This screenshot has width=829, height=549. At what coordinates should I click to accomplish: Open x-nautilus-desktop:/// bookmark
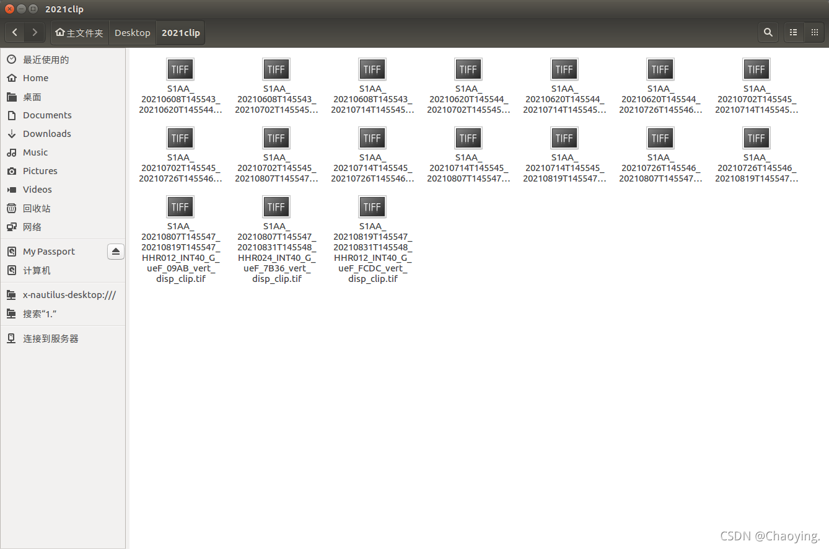63,295
